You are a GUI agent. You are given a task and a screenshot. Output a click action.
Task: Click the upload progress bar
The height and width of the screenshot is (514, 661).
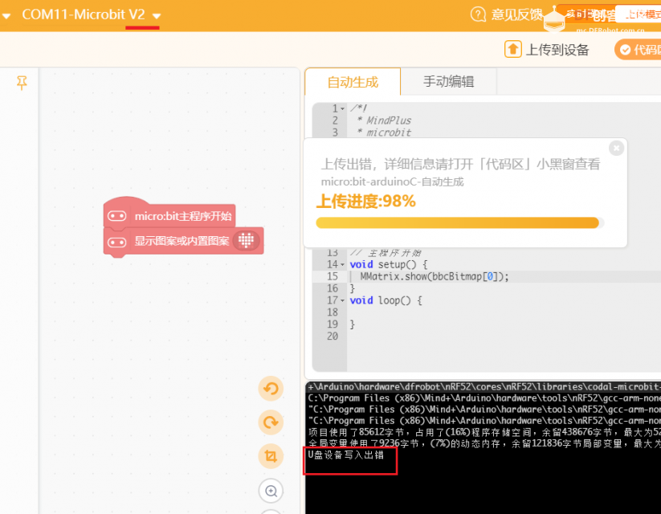[459, 222]
